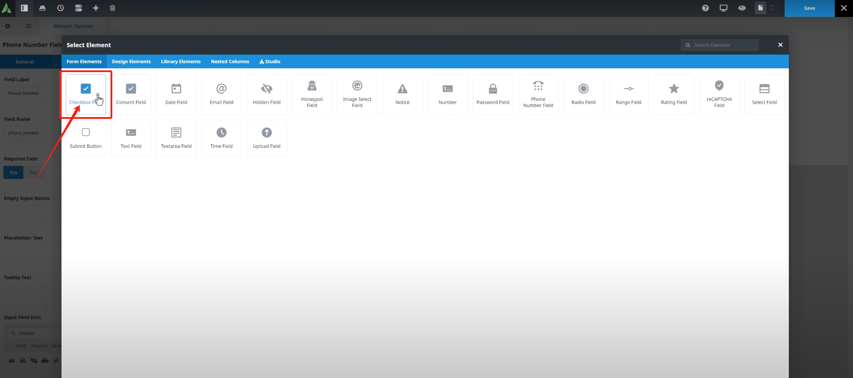Screen dimensions: 853x378
Task: Set Required Field to Yes
Action: click(x=13, y=173)
